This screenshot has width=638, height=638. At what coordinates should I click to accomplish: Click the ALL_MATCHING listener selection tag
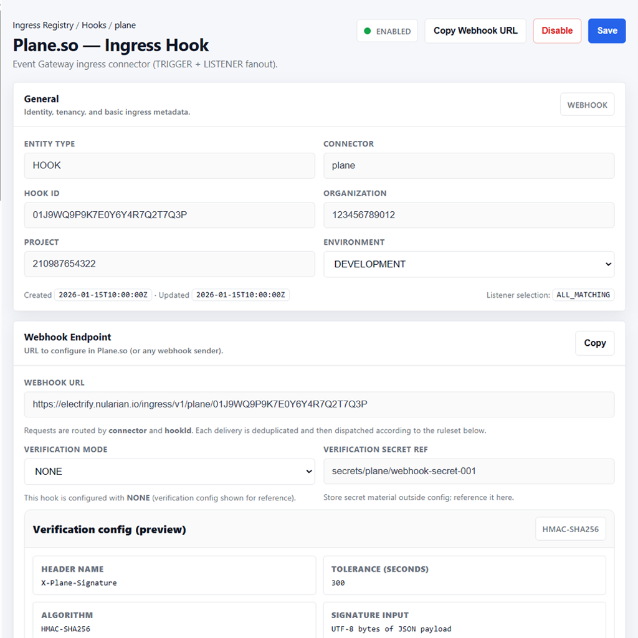click(583, 295)
